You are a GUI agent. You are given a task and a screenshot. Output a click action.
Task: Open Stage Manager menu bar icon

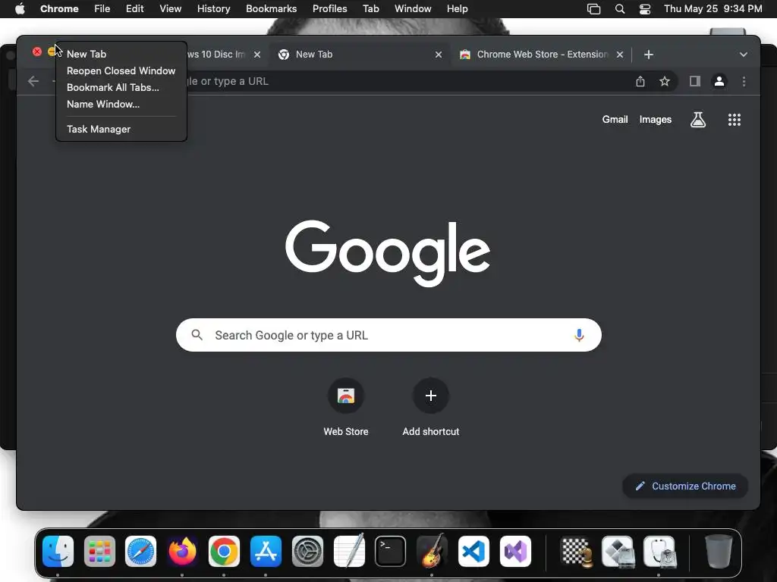coord(593,9)
